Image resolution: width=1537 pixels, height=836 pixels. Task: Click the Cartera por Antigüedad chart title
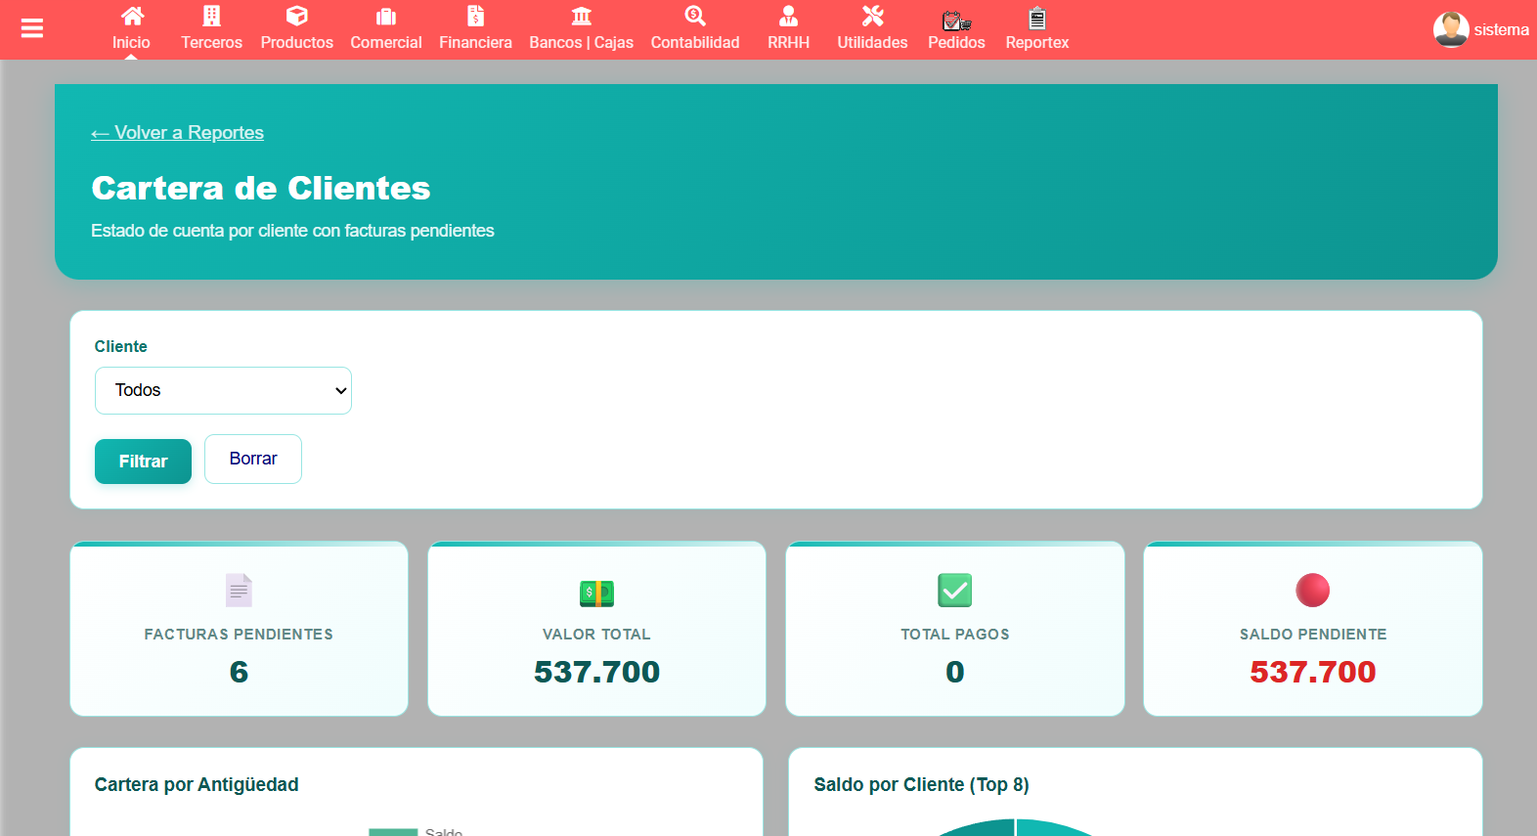197,785
